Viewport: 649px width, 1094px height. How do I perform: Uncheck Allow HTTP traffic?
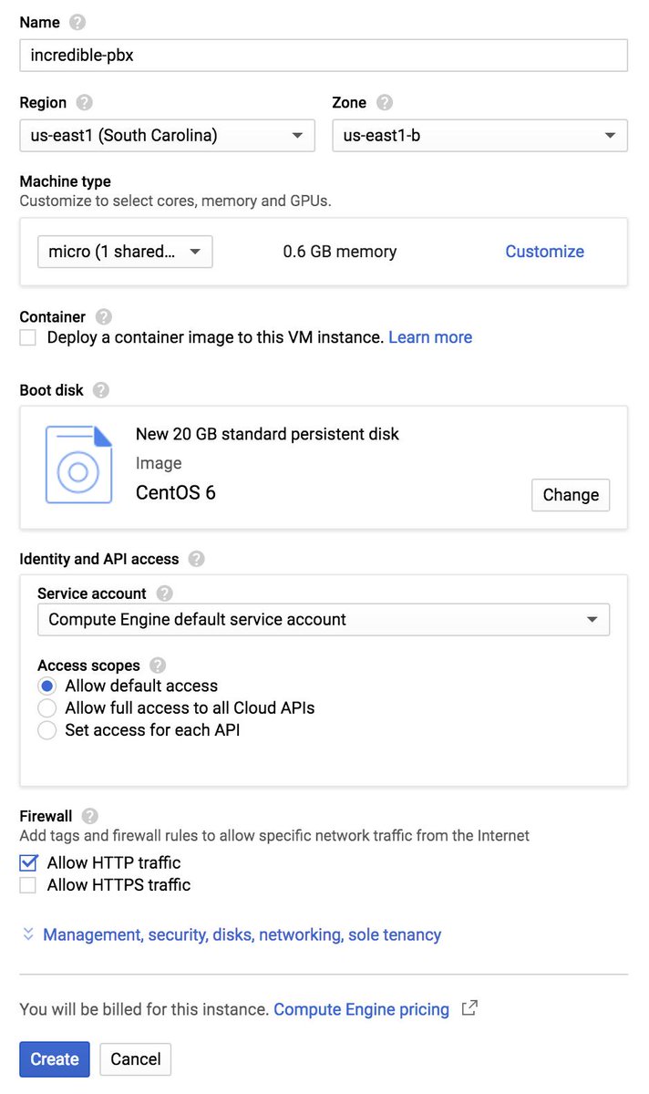point(28,862)
